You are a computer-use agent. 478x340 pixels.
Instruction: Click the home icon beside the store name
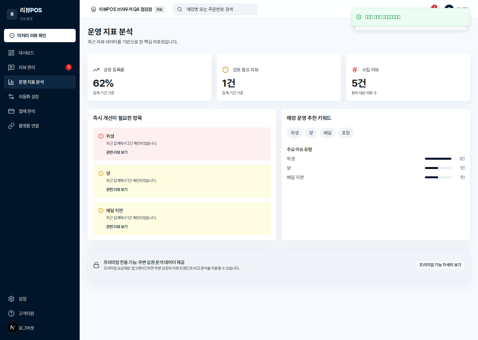point(93,9)
